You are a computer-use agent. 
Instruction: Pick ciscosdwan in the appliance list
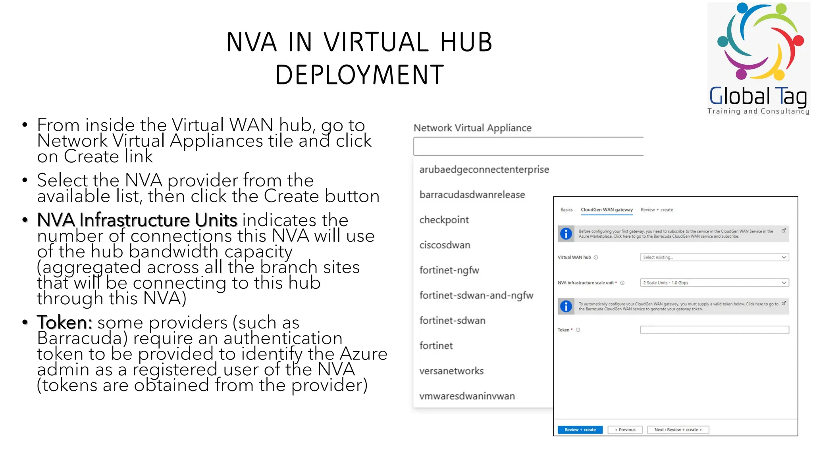click(x=445, y=245)
